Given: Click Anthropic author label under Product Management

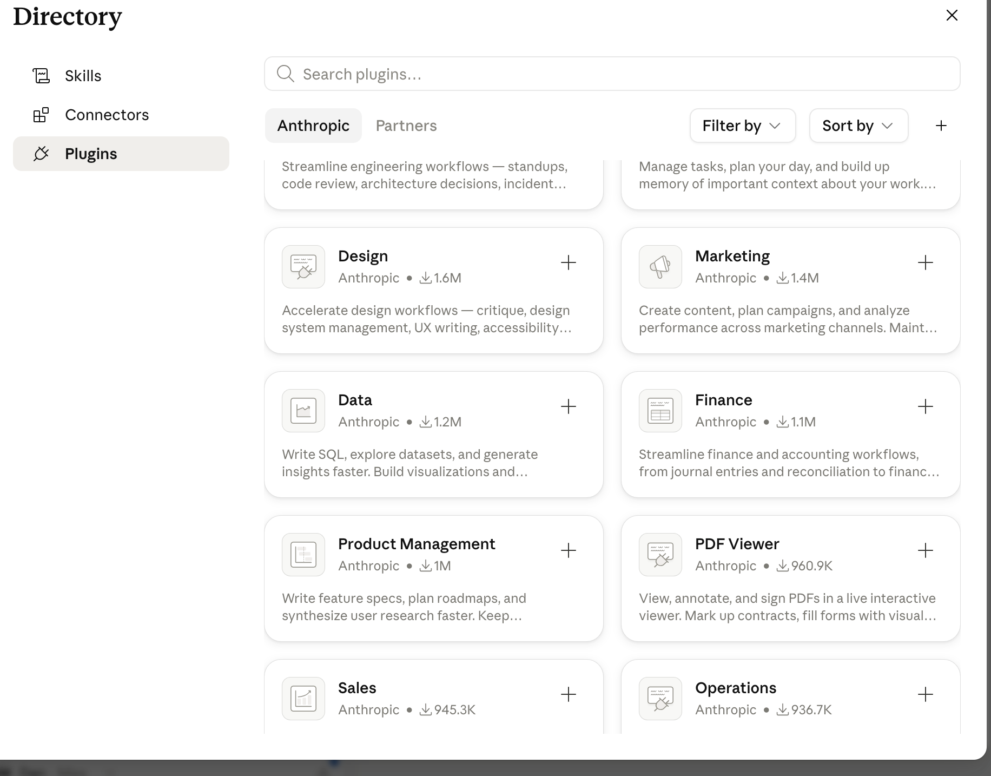Looking at the screenshot, I should pyautogui.click(x=369, y=565).
